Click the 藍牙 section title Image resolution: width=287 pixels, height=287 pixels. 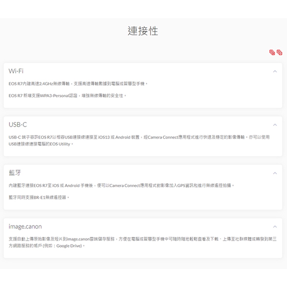point(15,173)
